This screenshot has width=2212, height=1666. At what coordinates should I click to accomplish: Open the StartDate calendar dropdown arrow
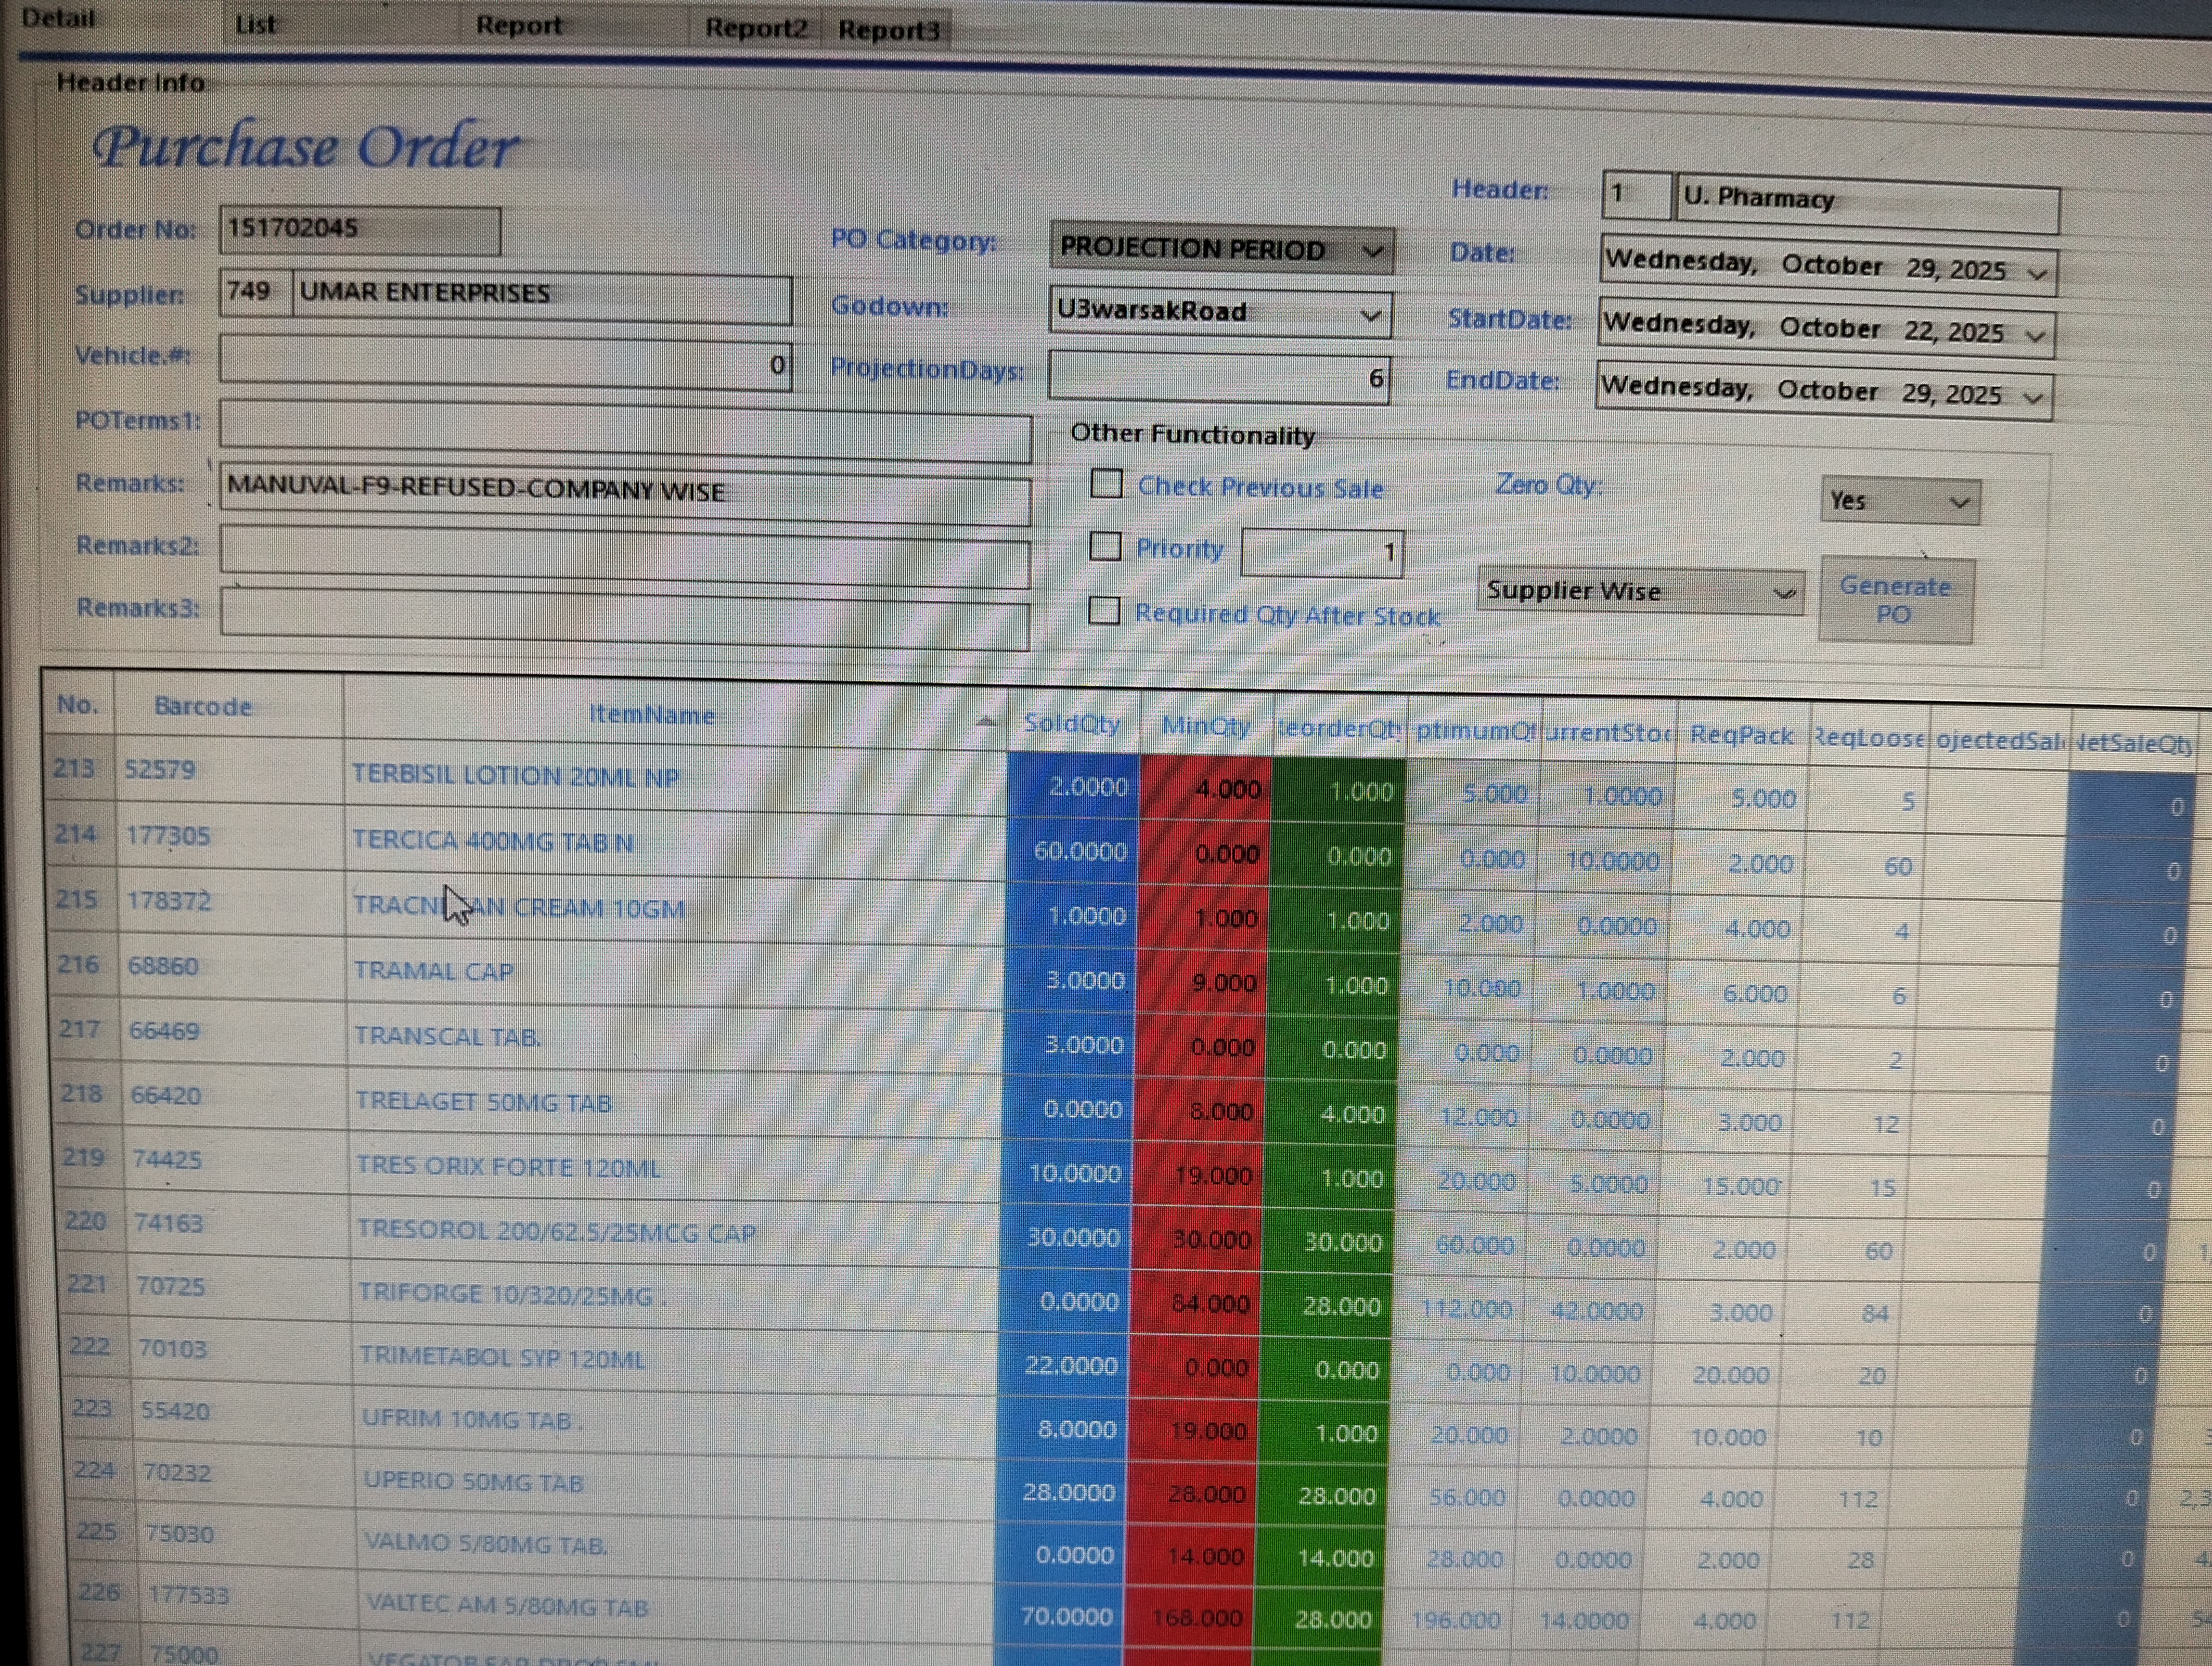point(2034,335)
